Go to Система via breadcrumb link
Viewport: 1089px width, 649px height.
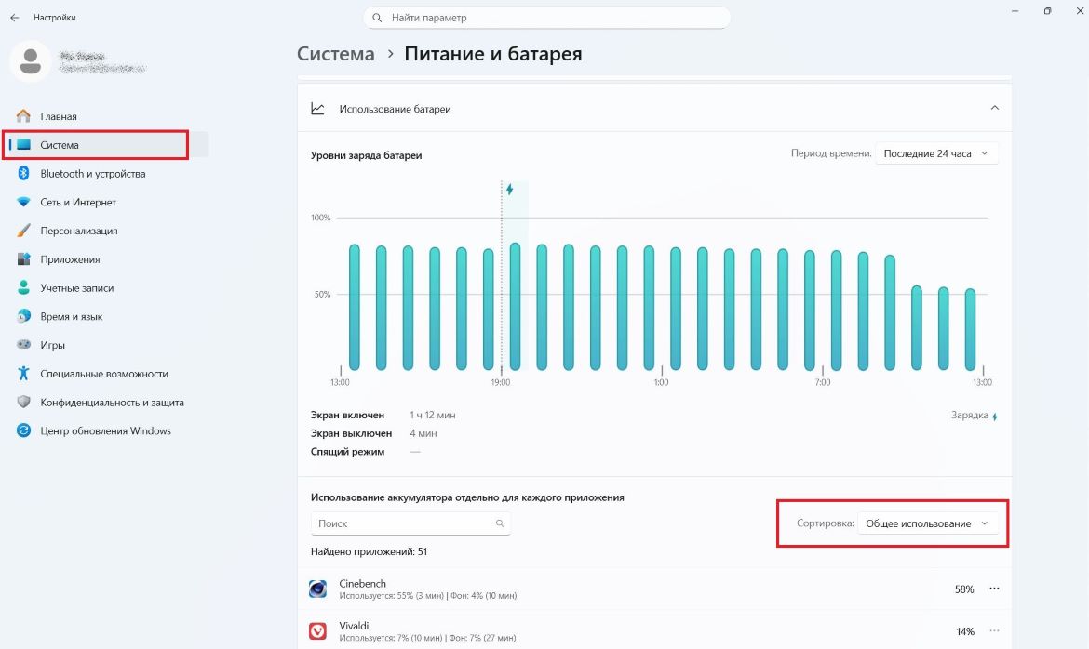pos(335,53)
